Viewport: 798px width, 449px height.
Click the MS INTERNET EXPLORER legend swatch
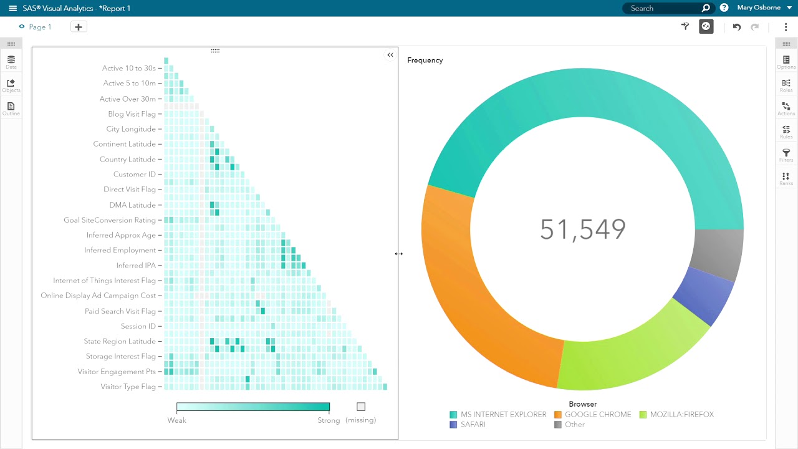453,415
